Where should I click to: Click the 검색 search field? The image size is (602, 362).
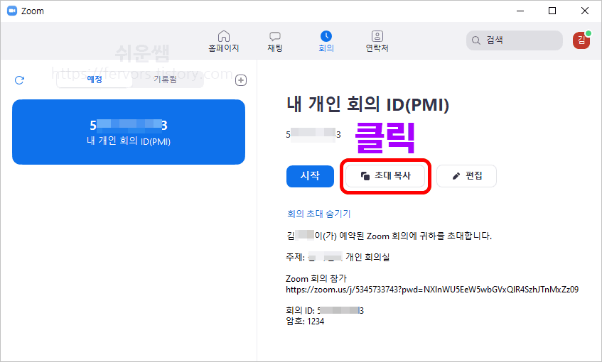coord(515,40)
